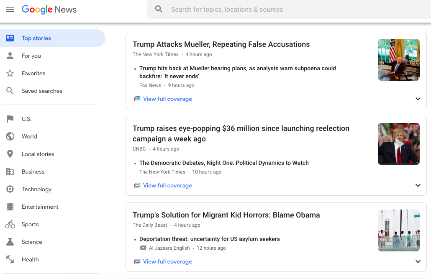This screenshot has height=279, width=431.
Task: Click the Science flask icon
Action: [x=10, y=242]
